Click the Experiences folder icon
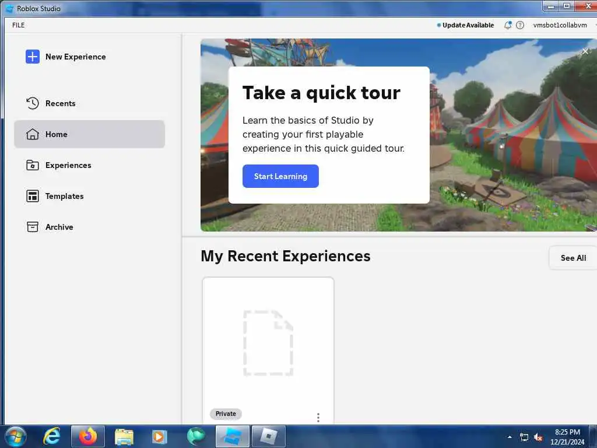The height and width of the screenshot is (448, 597). 33,165
